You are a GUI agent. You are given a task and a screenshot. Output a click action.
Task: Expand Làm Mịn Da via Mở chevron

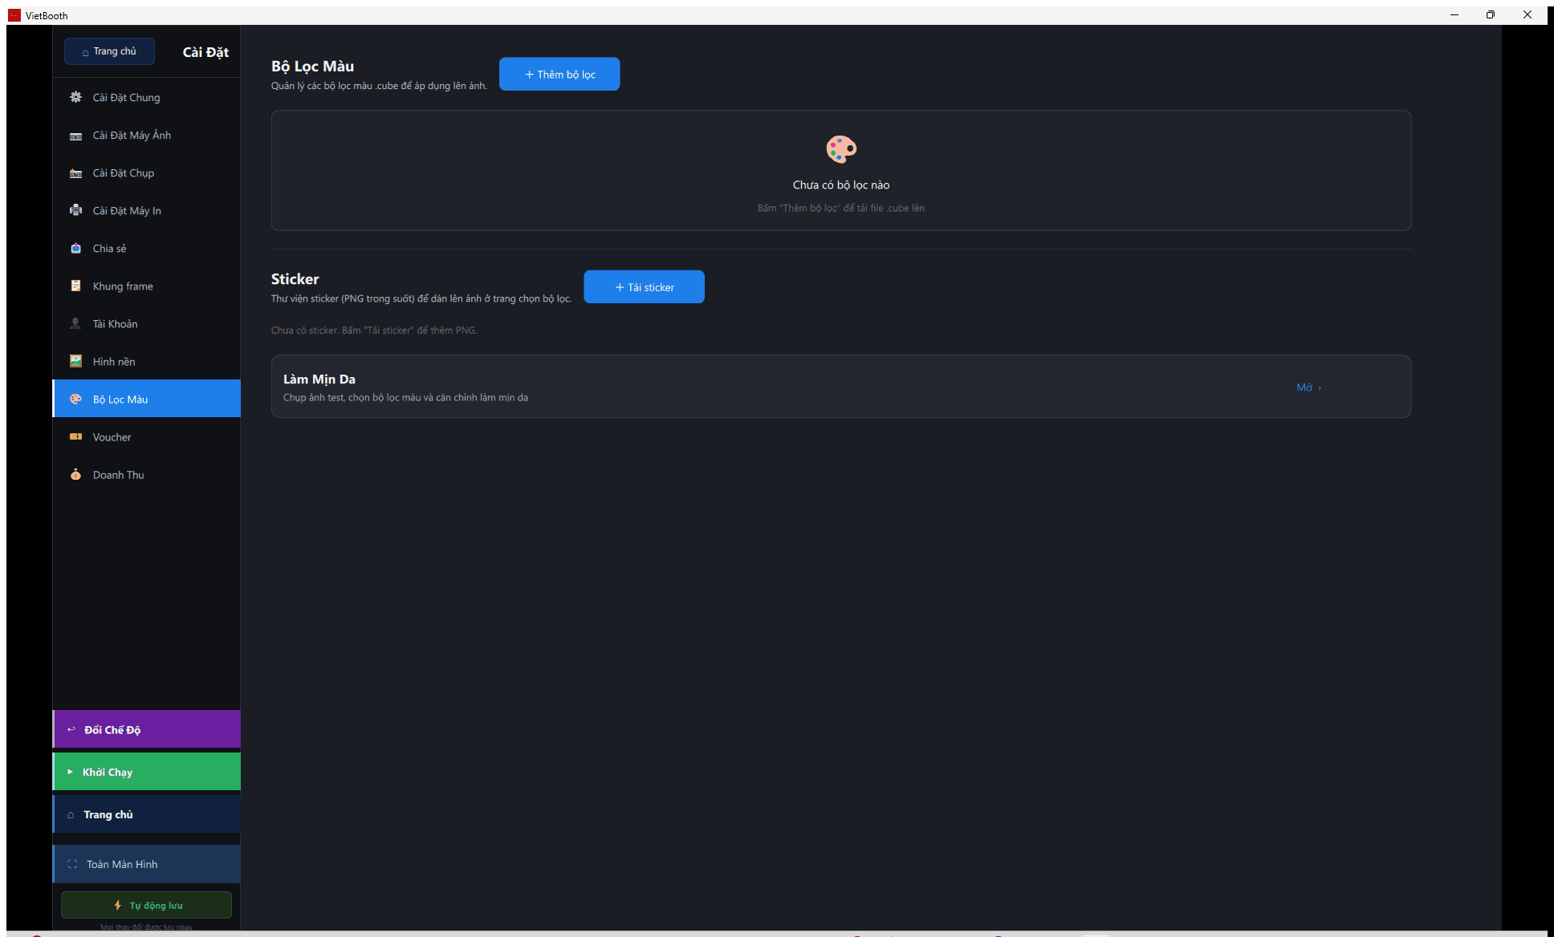click(1308, 387)
